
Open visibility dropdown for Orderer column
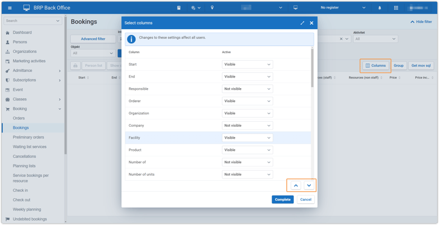(247, 101)
